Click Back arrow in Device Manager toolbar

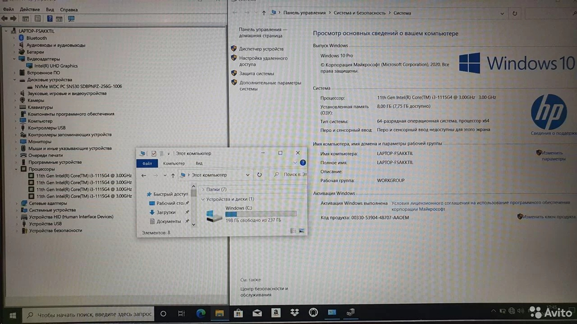point(5,18)
